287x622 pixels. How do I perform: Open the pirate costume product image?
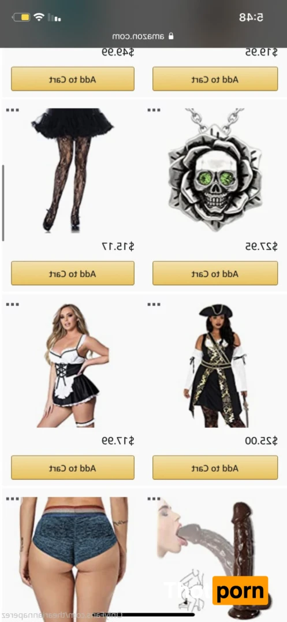click(x=216, y=366)
